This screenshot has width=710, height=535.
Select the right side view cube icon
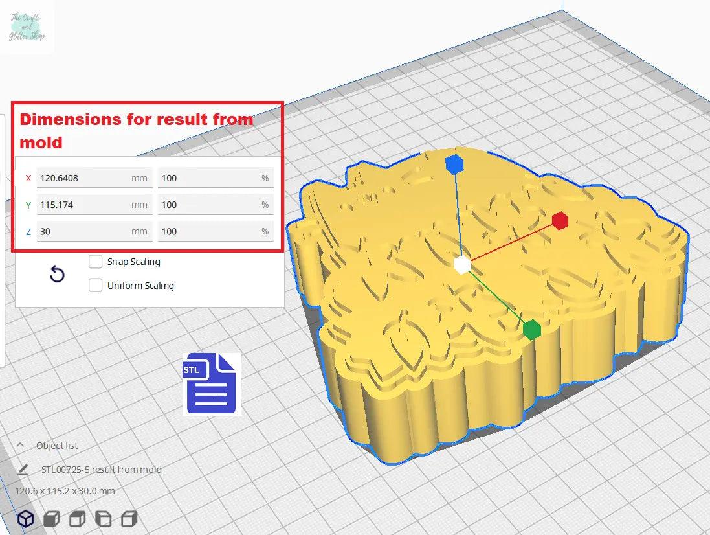coord(129,518)
